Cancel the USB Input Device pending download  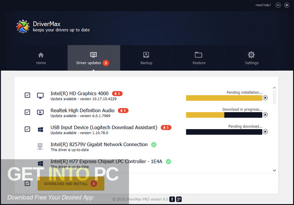point(265,132)
